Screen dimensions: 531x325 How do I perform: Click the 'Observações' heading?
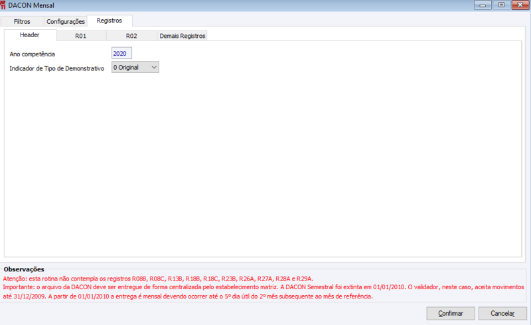24,269
